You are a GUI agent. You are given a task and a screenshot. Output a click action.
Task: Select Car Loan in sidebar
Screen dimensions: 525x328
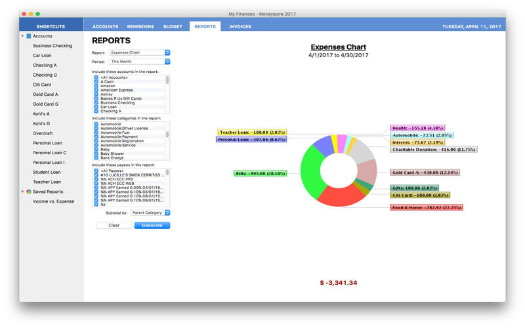coord(42,55)
